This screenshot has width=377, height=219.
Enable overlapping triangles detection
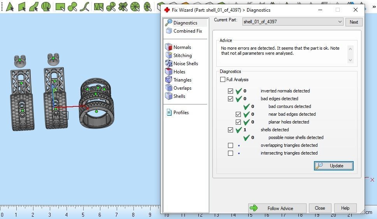click(x=230, y=145)
